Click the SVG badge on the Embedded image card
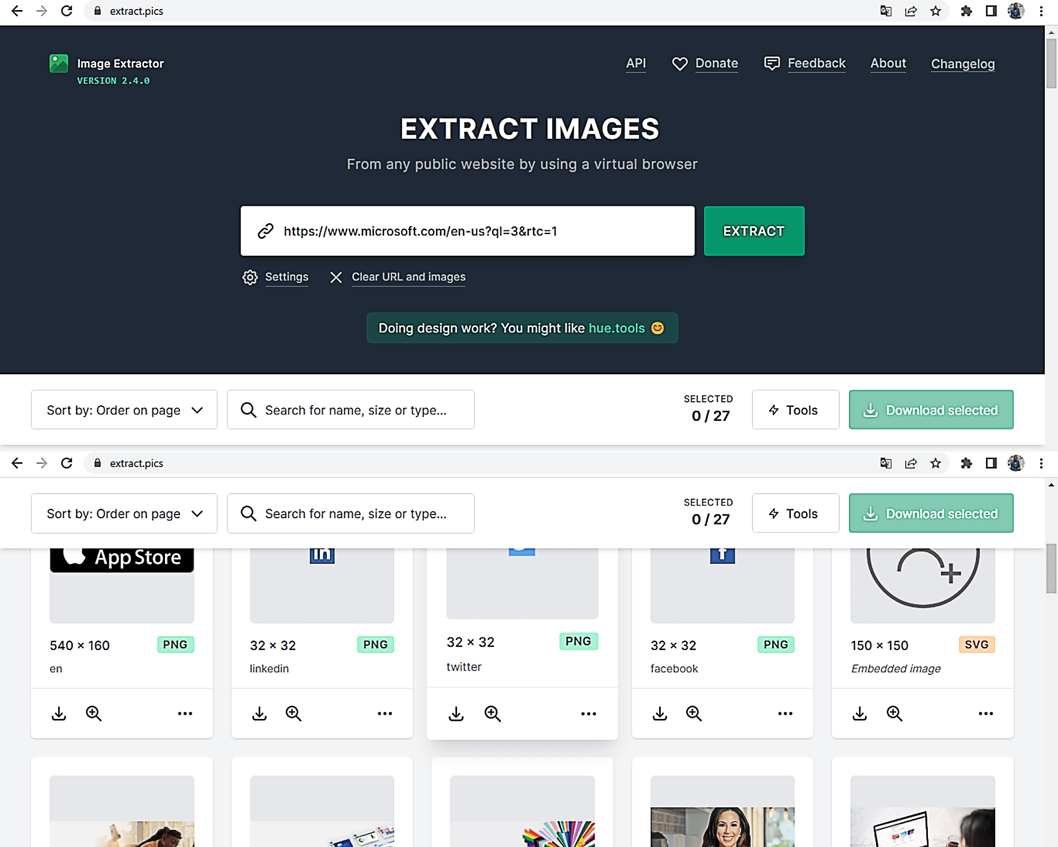Viewport: 1058px width, 847px height. coord(977,644)
